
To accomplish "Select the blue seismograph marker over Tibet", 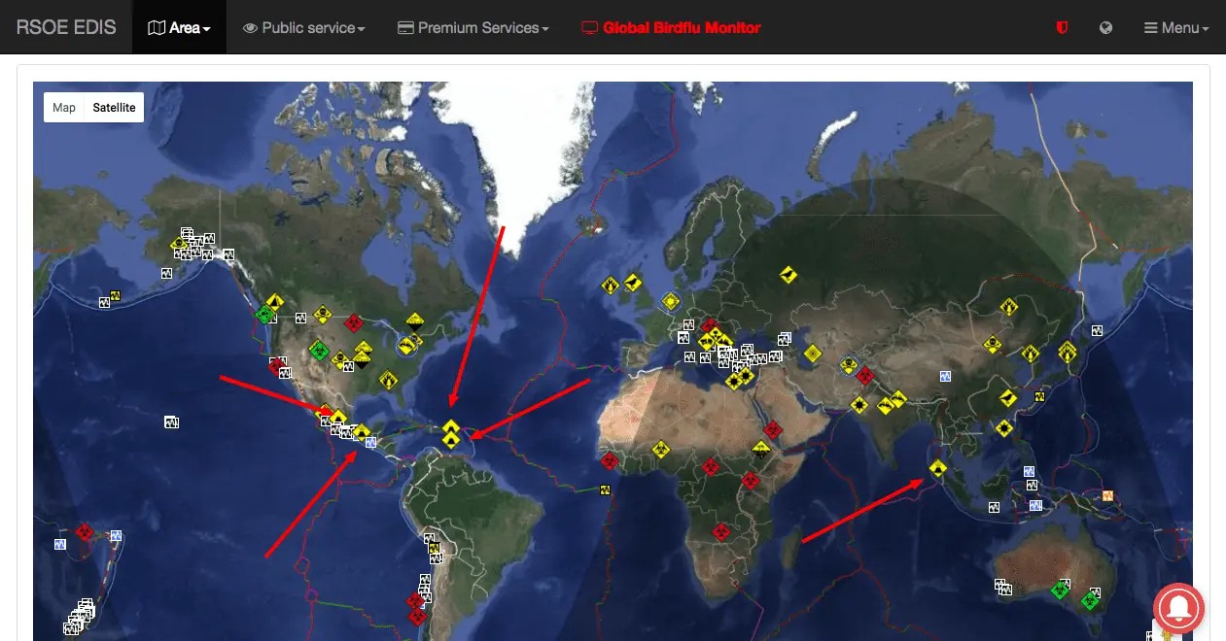I will [x=945, y=376].
